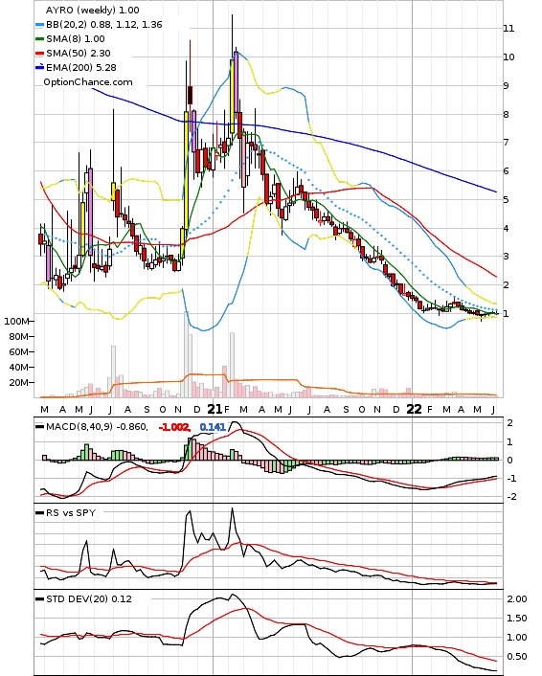Screen dimensions: 542x676
Task: Click the red -1.002 MACD signal value
Action: click(174, 427)
